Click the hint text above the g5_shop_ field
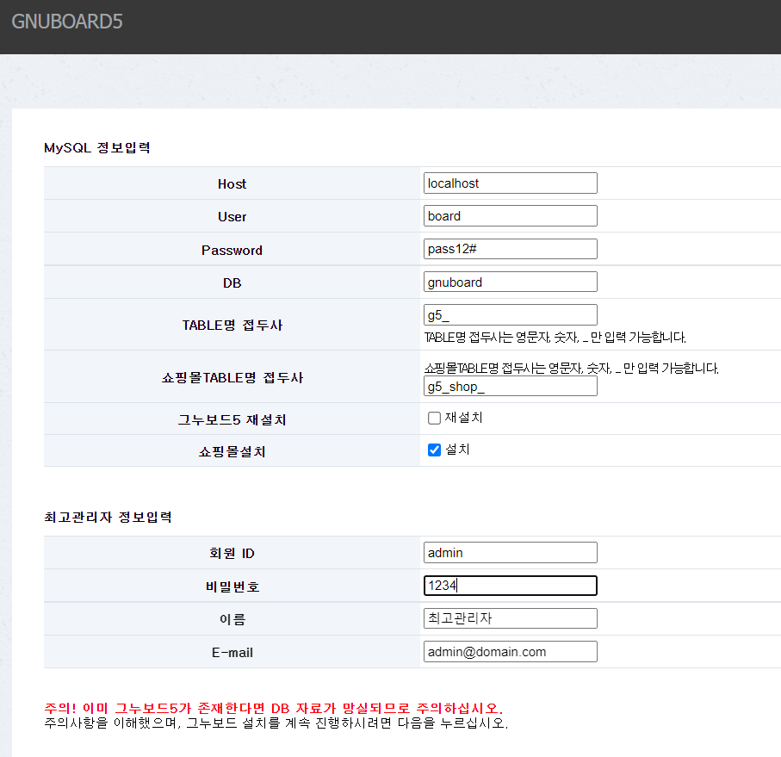This screenshot has width=781, height=757. [x=571, y=368]
